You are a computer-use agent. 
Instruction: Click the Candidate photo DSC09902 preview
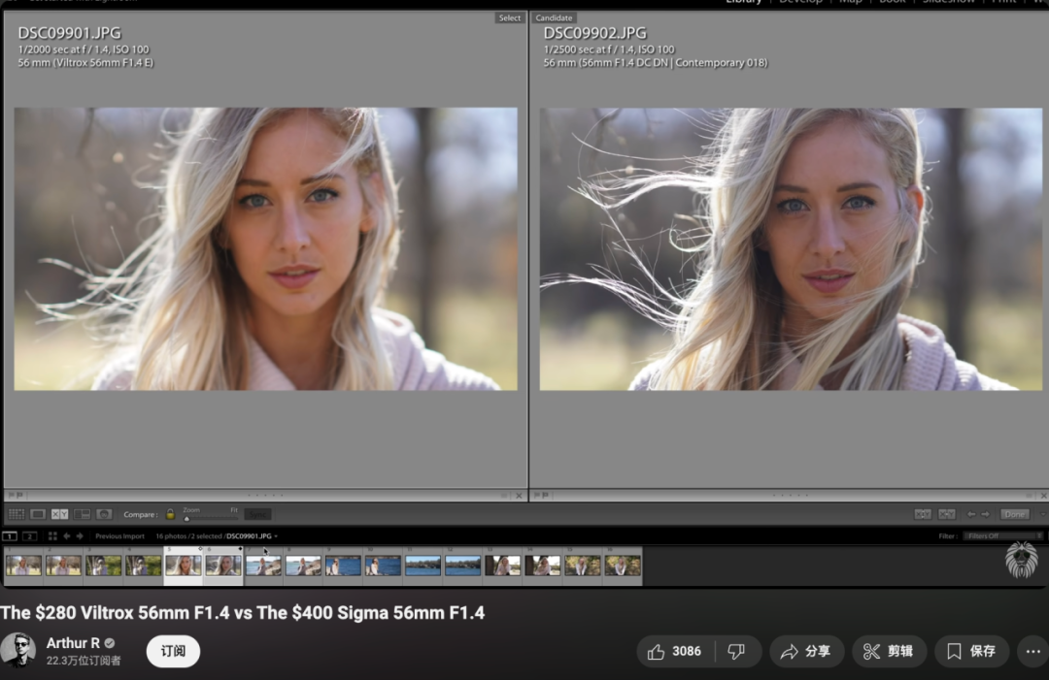coord(791,249)
